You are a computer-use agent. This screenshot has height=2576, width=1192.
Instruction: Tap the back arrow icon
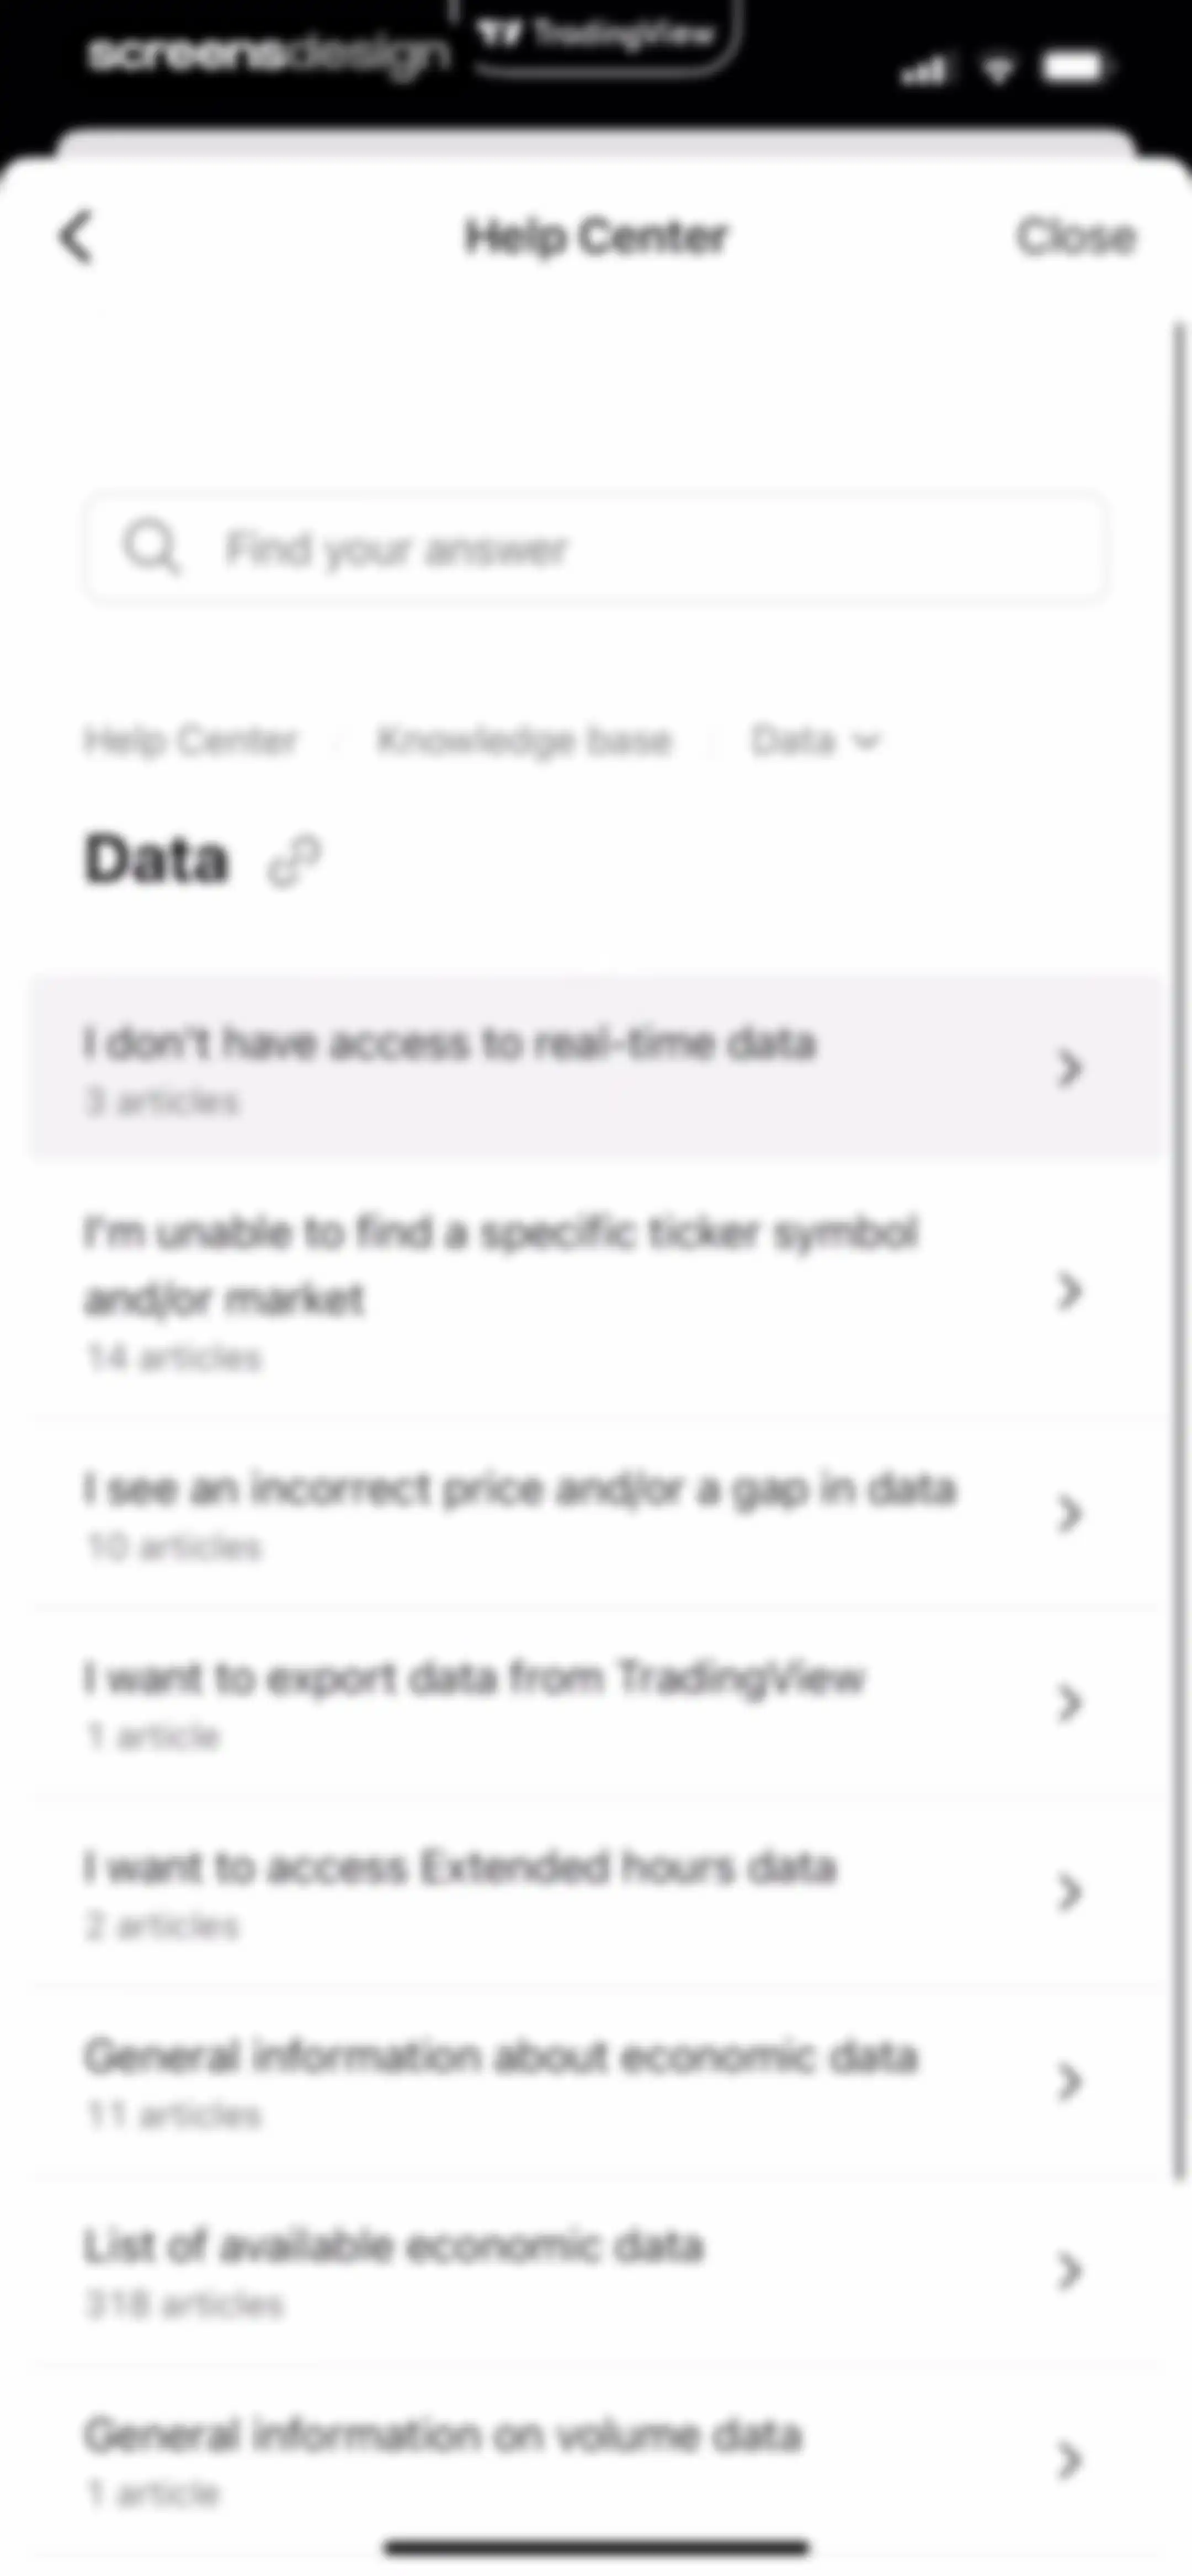click(77, 238)
